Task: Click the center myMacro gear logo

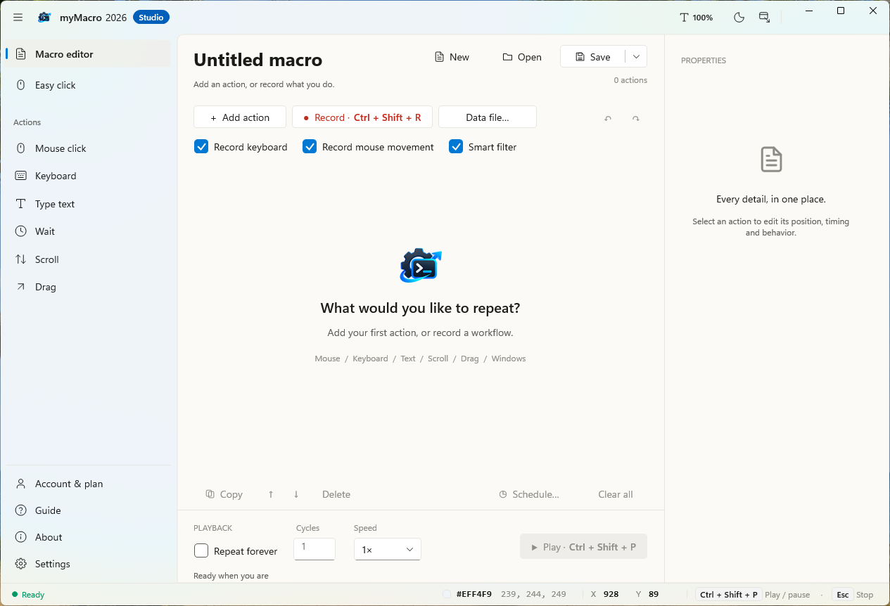Action: tap(421, 266)
